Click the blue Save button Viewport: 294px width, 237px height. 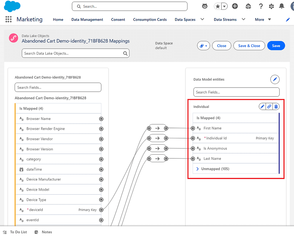276,46
